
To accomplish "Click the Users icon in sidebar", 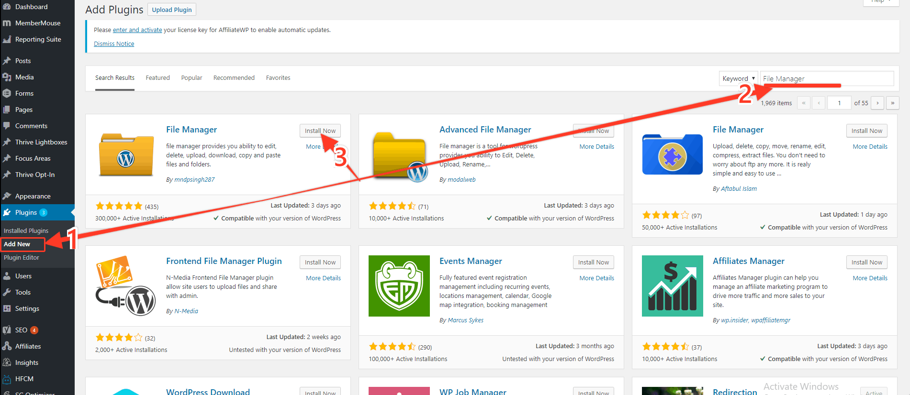I will 7,276.
